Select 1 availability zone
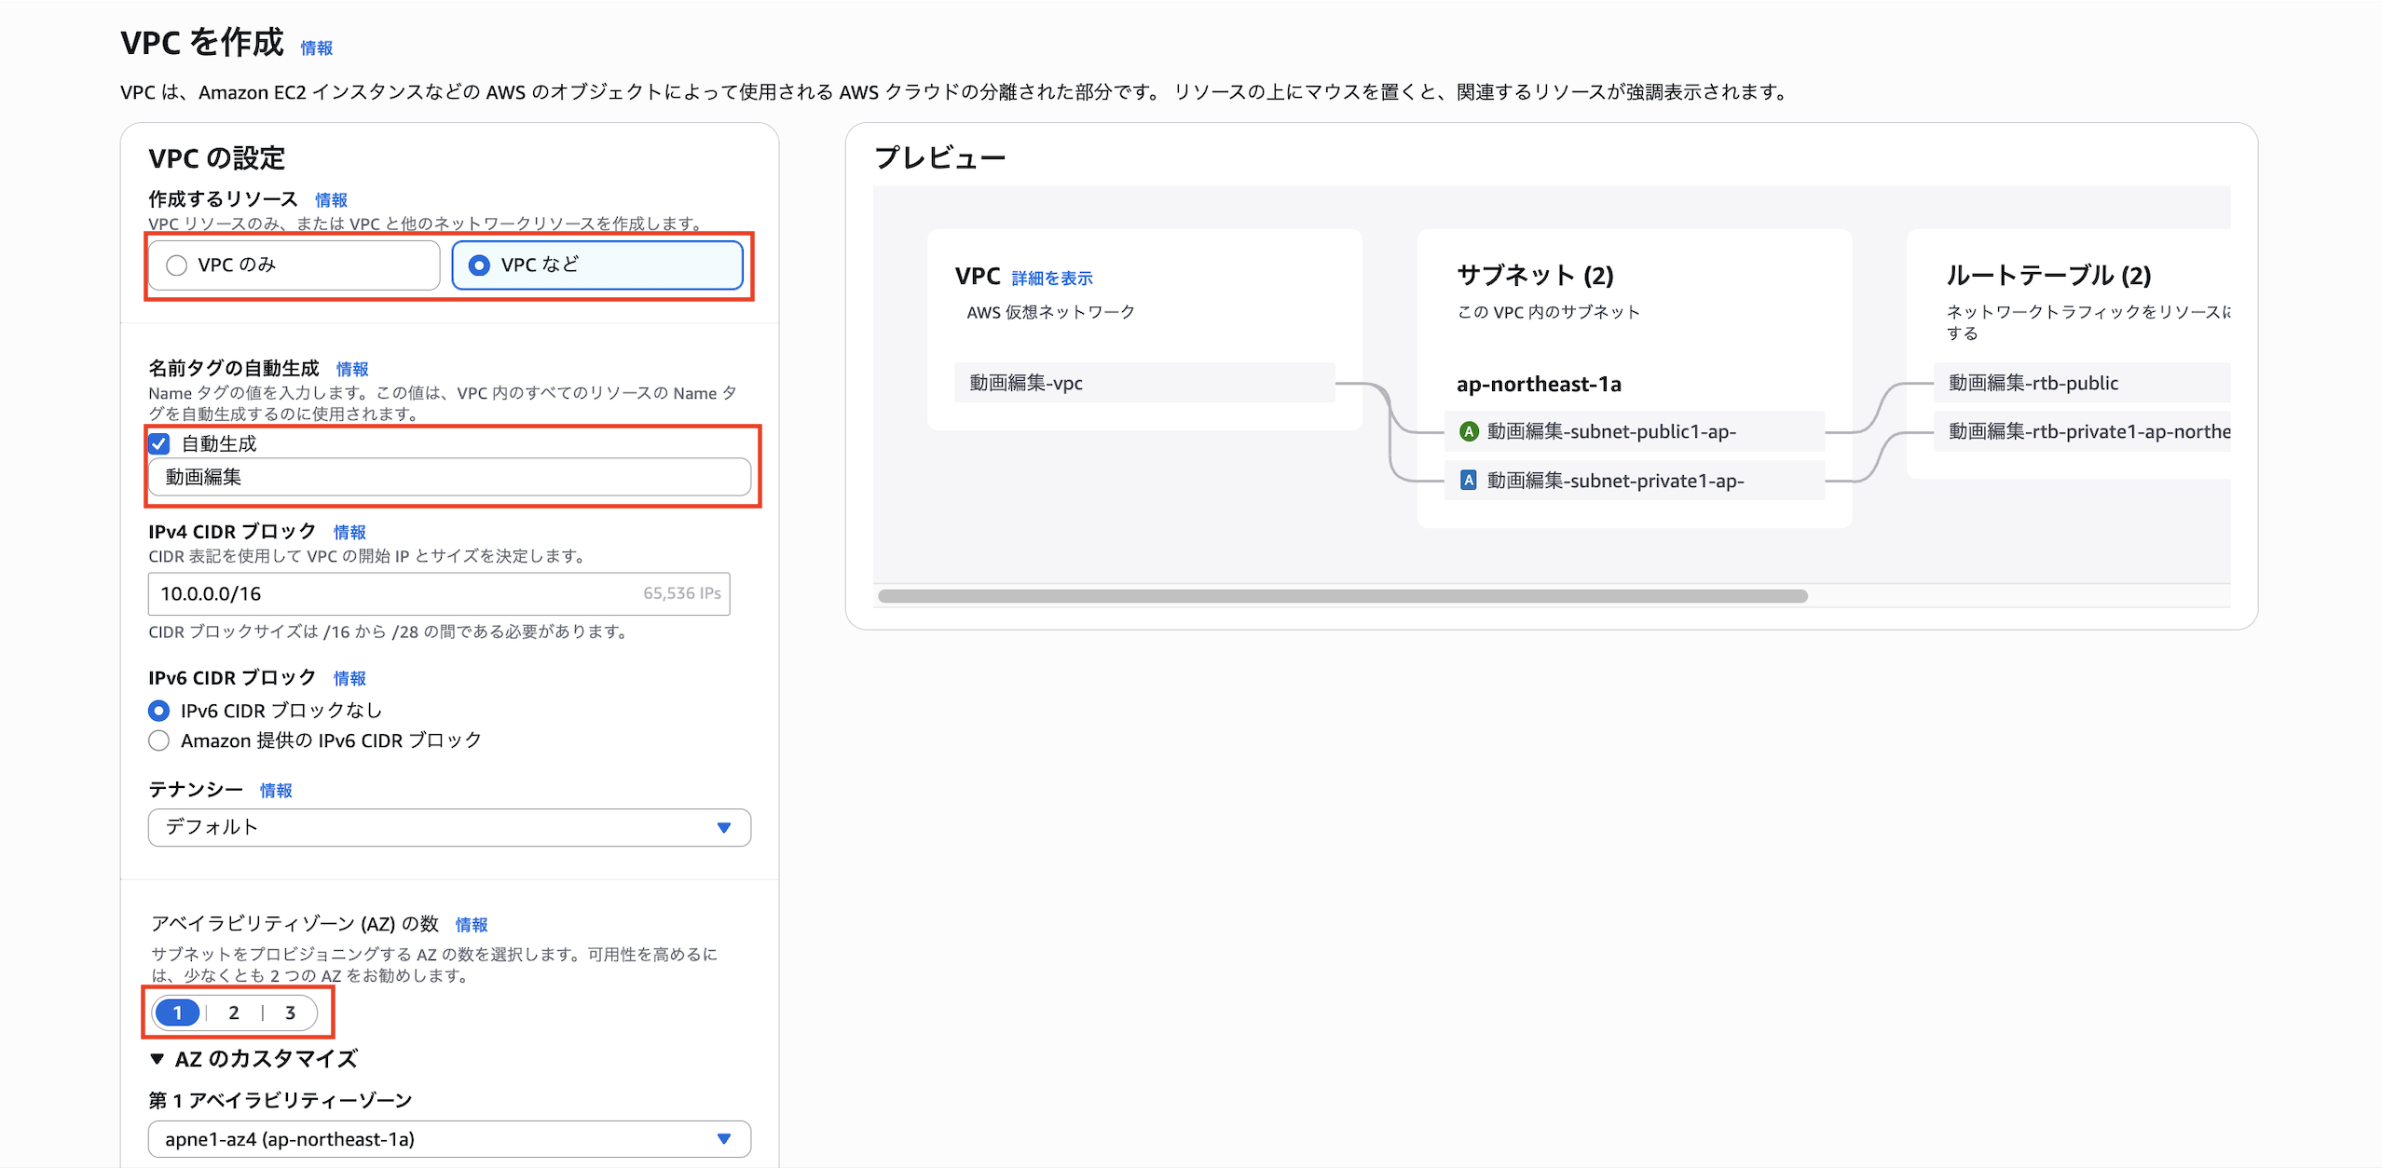The width and height of the screenshot is (2382, 1168). tap(177, 1012)
